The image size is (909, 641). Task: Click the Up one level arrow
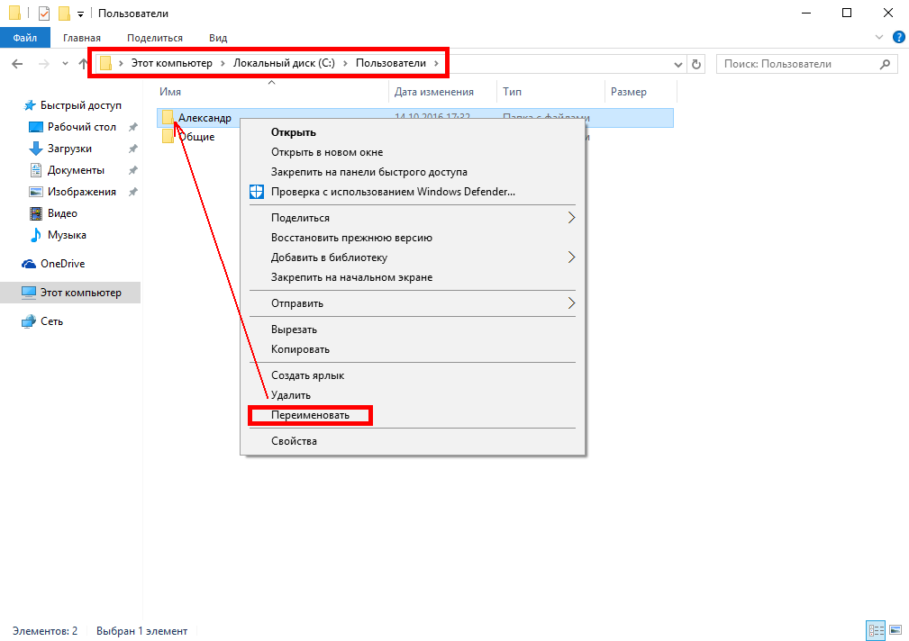(84, 64)
